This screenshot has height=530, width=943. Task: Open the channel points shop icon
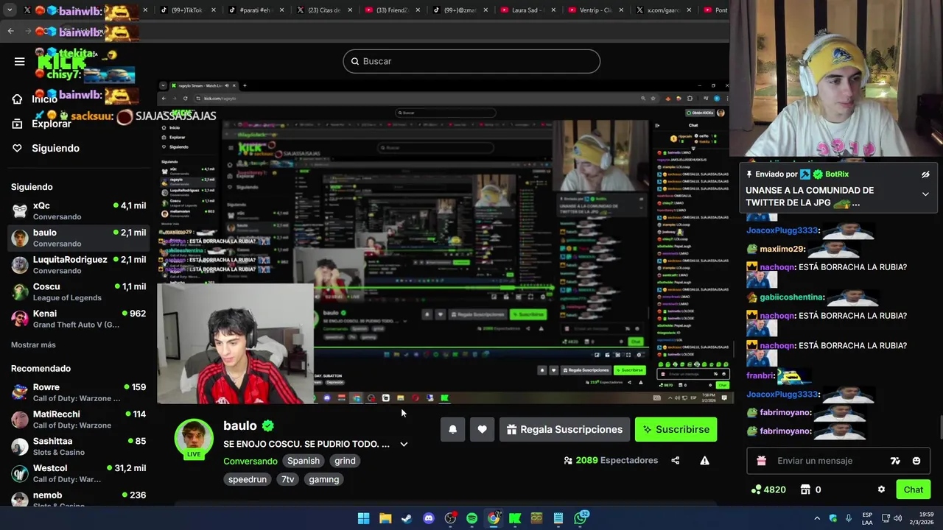805,490
